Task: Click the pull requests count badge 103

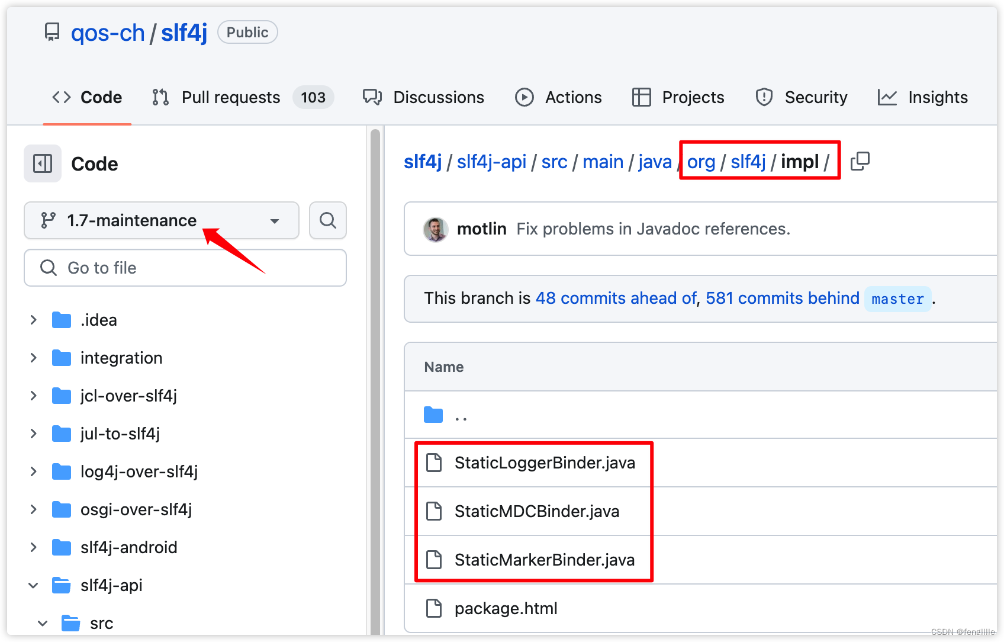Action: [x=313, y=97]
